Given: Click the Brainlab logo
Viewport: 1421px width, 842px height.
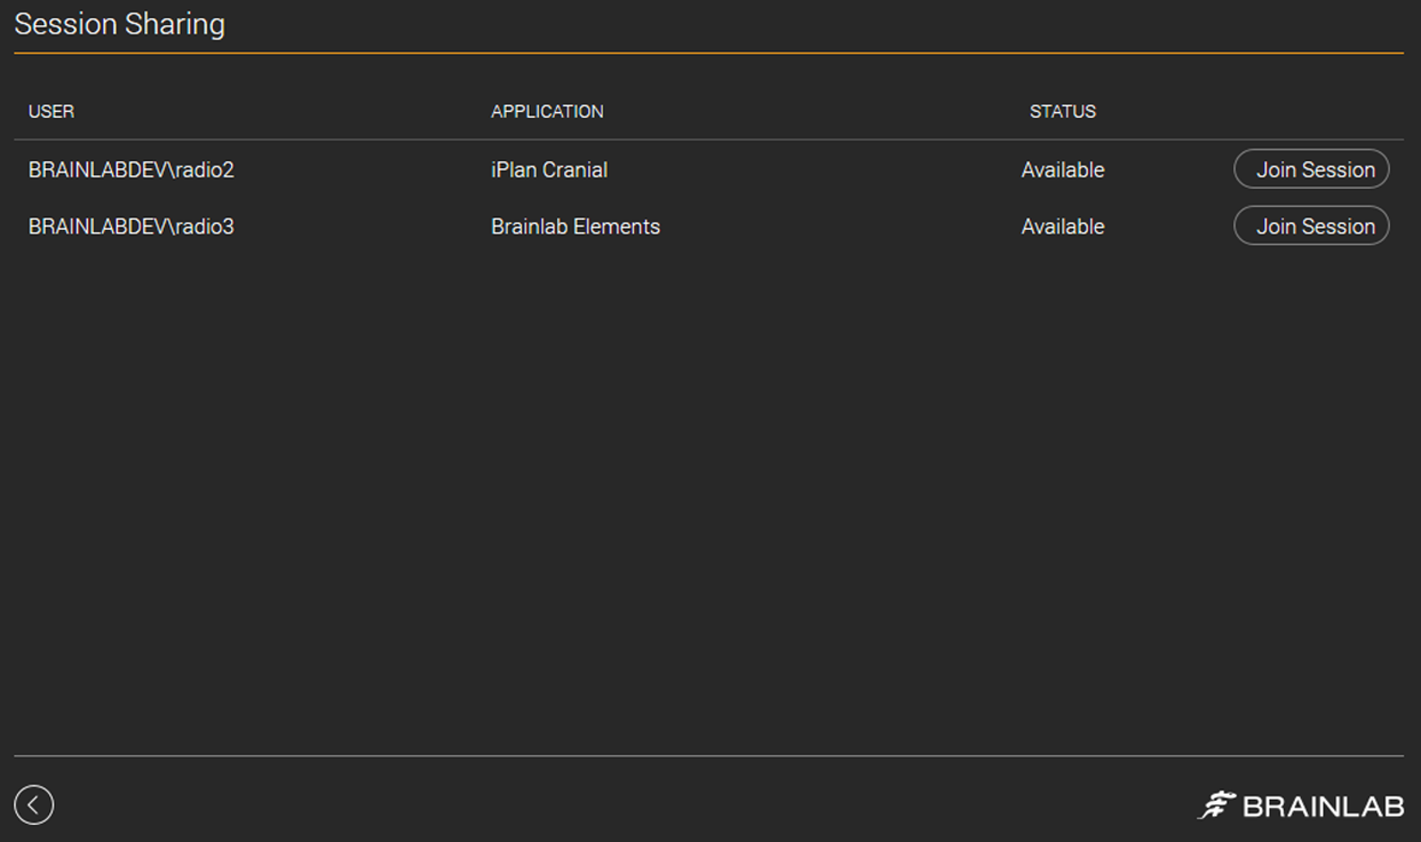Looking at the screenshot, I should (x=1300, y=805).
